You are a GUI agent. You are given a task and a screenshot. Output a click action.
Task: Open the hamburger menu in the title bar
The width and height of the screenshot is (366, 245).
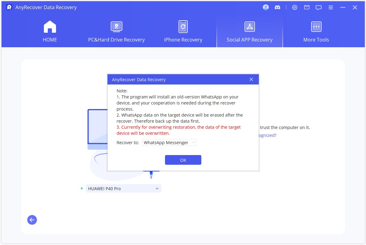(x=331, y=7)
